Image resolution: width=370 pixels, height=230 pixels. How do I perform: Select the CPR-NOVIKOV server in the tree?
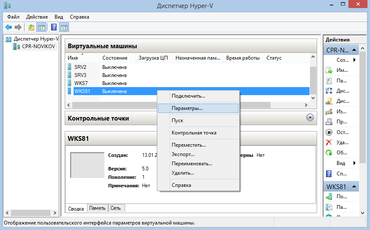click(x=38, y=47)
